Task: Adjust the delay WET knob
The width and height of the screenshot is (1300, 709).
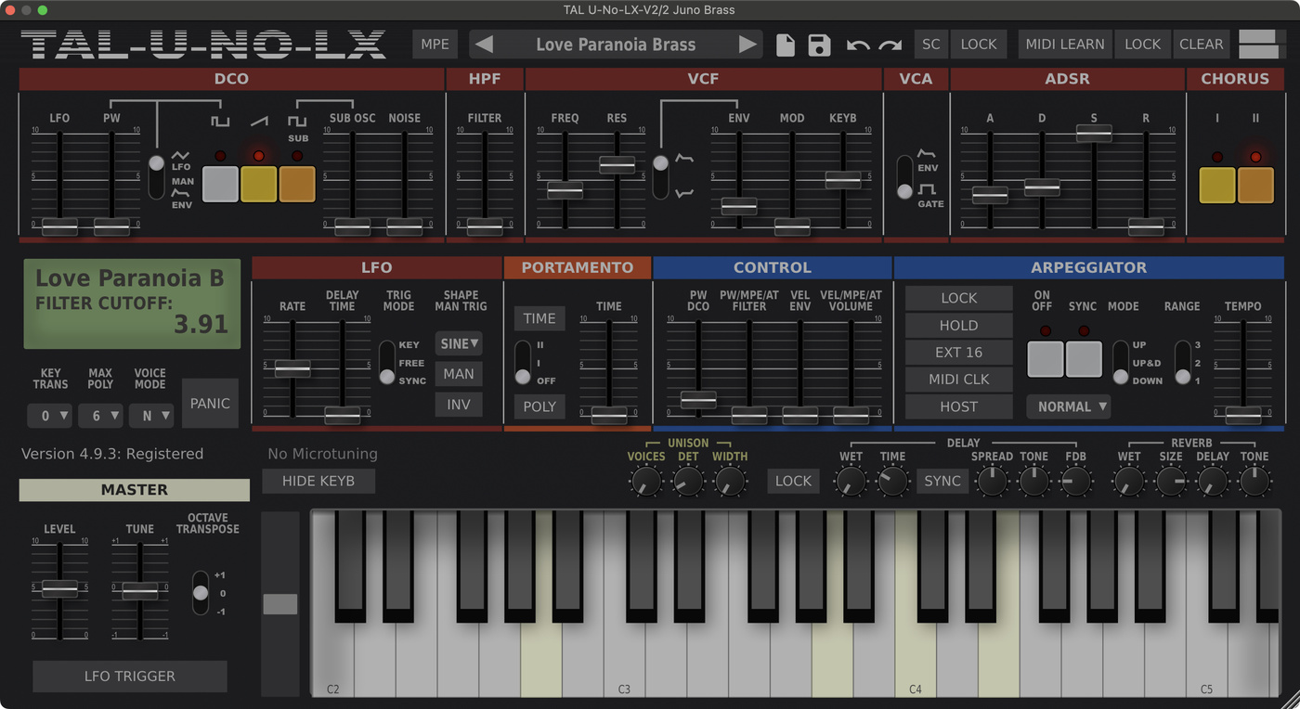Action: click(x=851, y=481)
